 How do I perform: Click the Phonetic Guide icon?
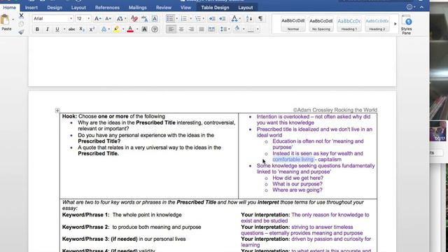145,19
